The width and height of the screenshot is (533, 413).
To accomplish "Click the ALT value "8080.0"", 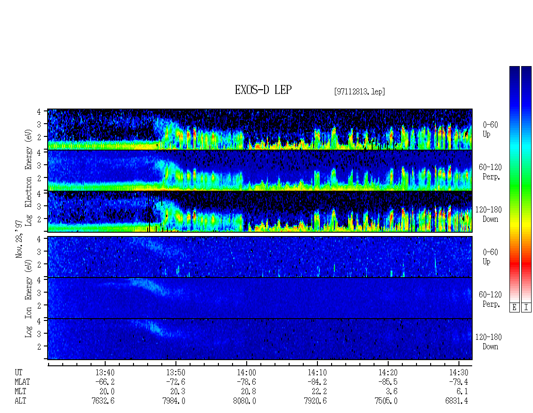I will point(244,401).
